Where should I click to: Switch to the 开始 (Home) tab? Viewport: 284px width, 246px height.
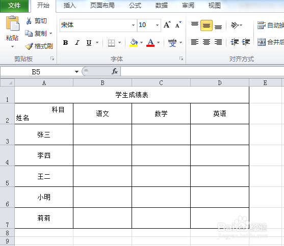43,6
